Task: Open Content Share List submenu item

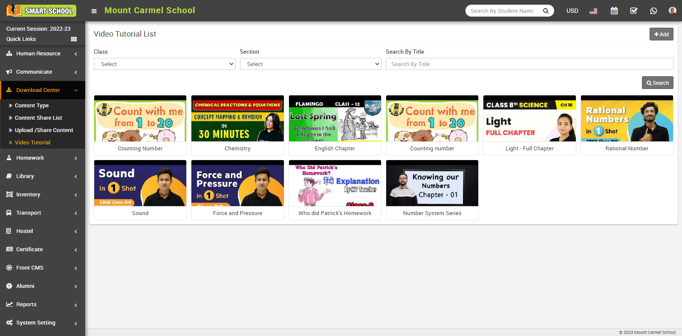Action: (38, 118)
